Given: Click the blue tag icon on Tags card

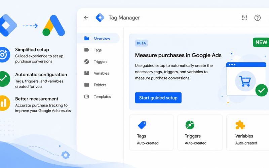Looking at the screenshot, I should tap(142, 125).
